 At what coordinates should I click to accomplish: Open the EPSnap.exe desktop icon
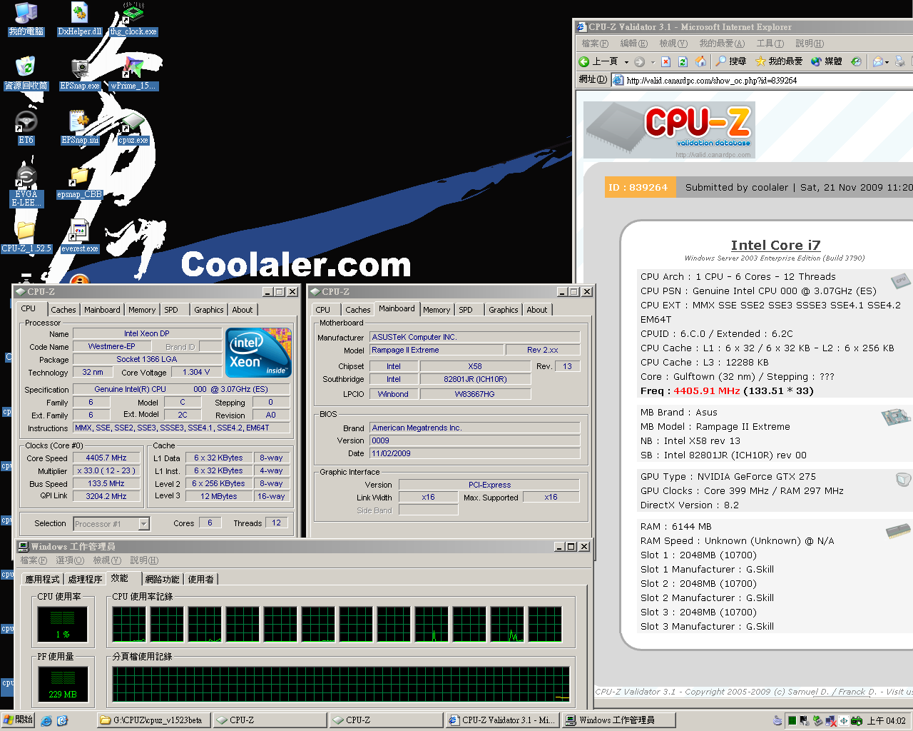tap(79, 74)
